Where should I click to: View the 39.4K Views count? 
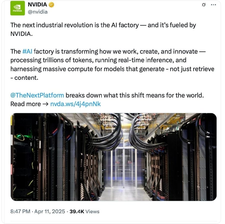(x=84, y=211)
